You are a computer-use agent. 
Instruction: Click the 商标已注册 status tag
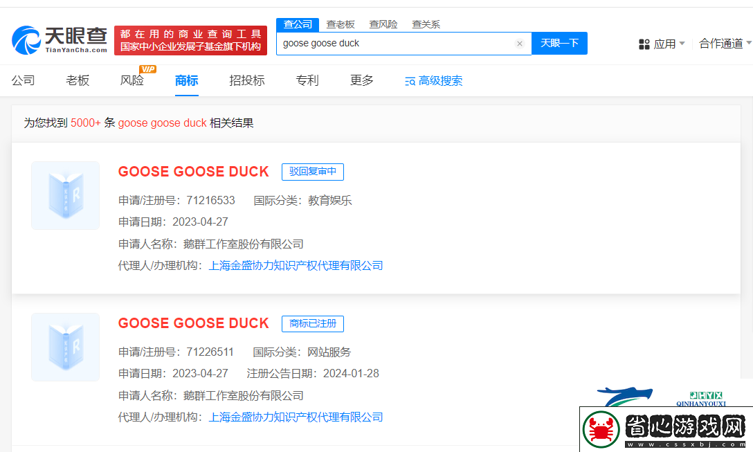pyautogui.click(x=313, y=324)
